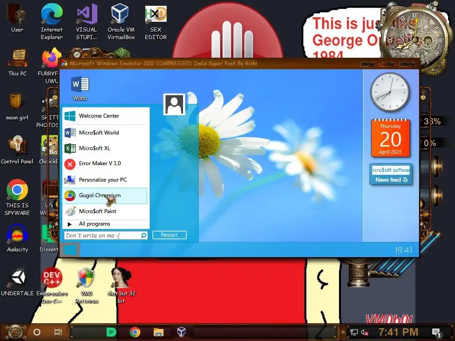Screen dimensions: 455x341
Task: Select Personalize your PC entry
Action: pyautogui.click(x=106, y=180)
